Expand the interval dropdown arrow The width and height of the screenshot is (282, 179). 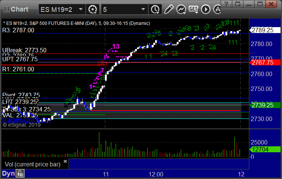coord(143,9)
